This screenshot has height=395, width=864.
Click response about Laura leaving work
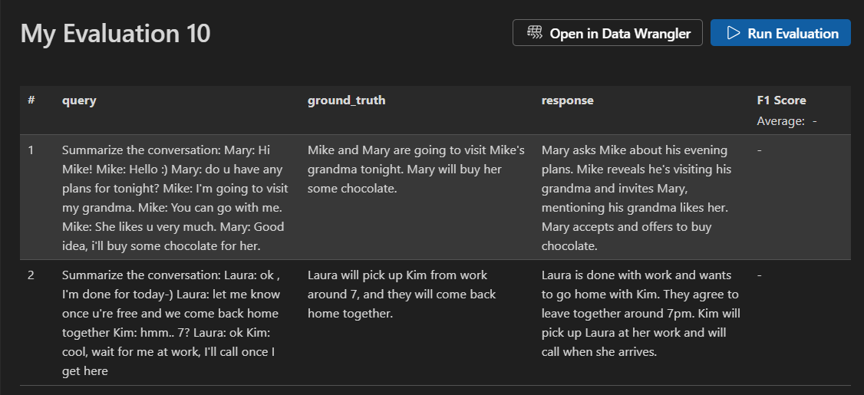(x=640, y=313)
